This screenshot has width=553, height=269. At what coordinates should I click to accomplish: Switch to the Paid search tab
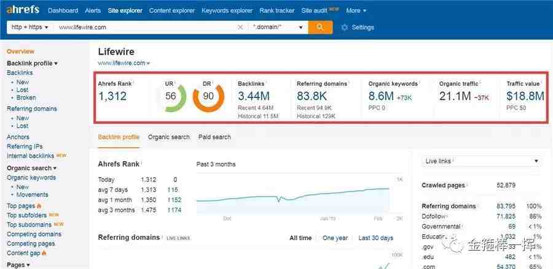tap(214, 137)
